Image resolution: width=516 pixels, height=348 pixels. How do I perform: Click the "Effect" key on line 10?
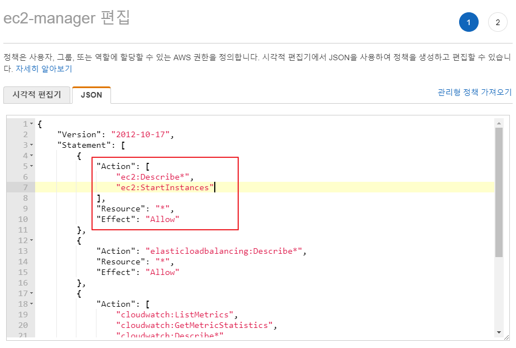point(116,219)
